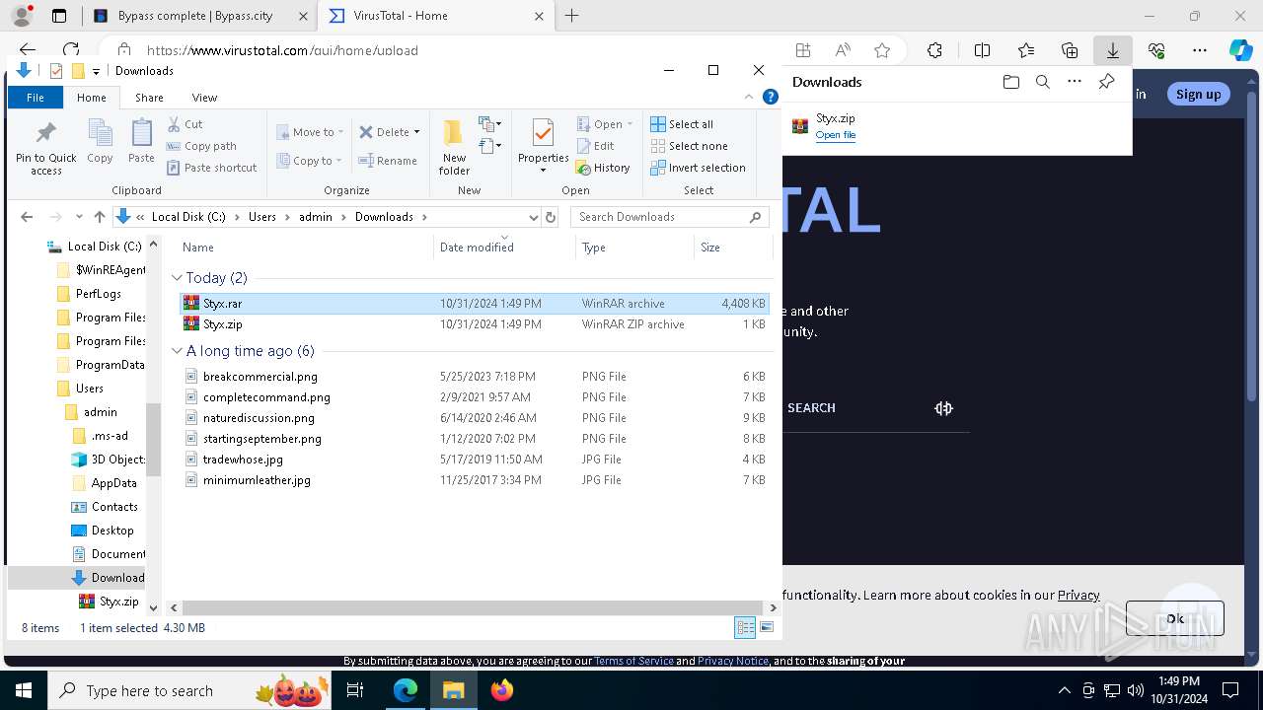Click the Copy ribbon icon
1263x710 pixels.
pos(100,141)
